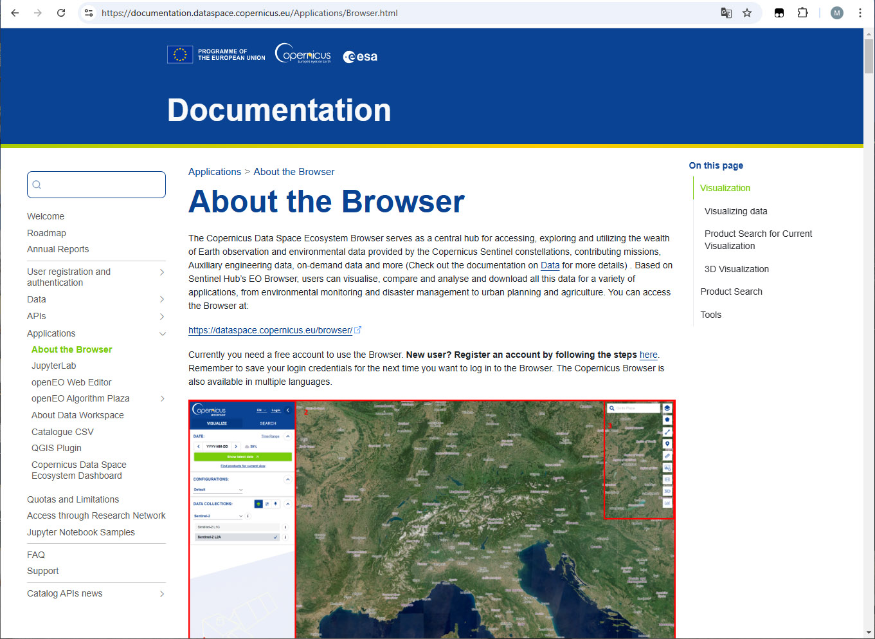Select the polygon area drawing tool
Image resolution: width=875 pixels, height=639 pixels.
tap(667, 420)
